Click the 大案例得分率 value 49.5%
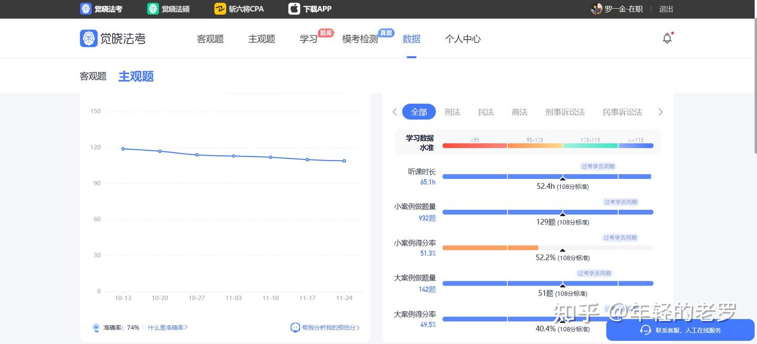The height and width of the screenshot is (344, 757). click(x=428, y=325)
